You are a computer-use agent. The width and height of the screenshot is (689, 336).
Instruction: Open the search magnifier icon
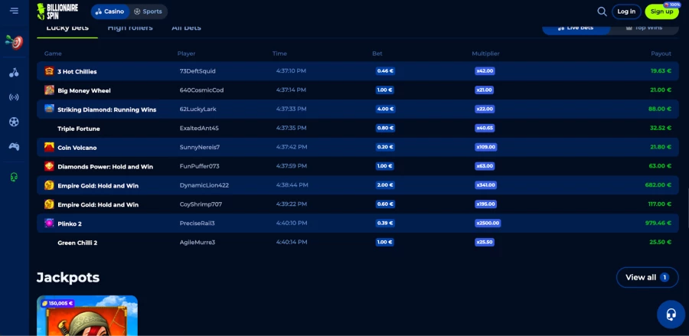602,11
